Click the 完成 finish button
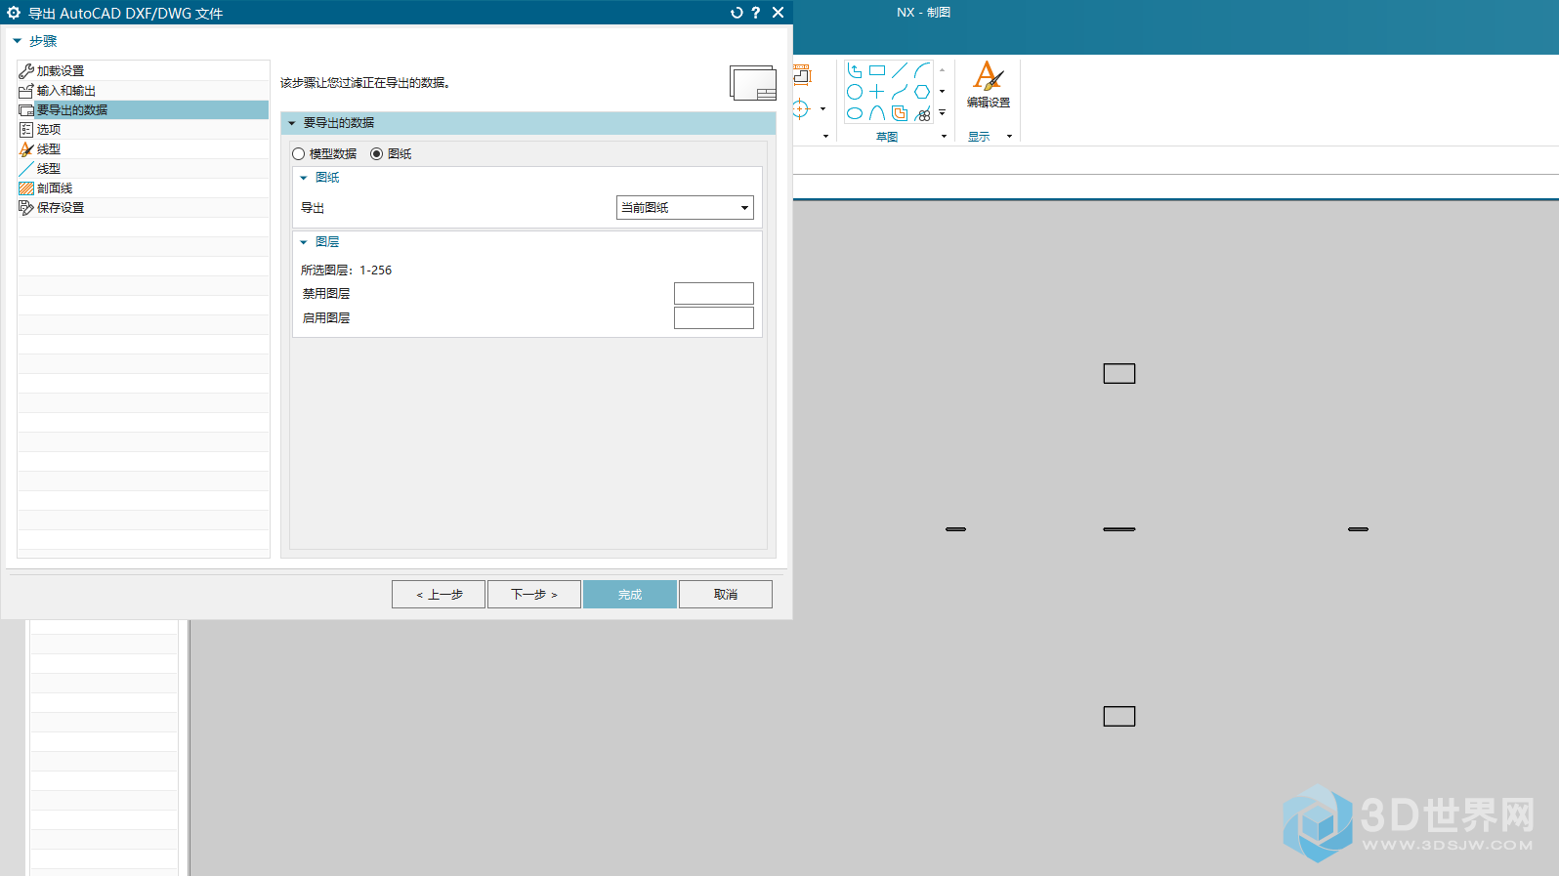The width and height of the screenshot is (1559, 876). pyautogui.click(x=630, y=594)
